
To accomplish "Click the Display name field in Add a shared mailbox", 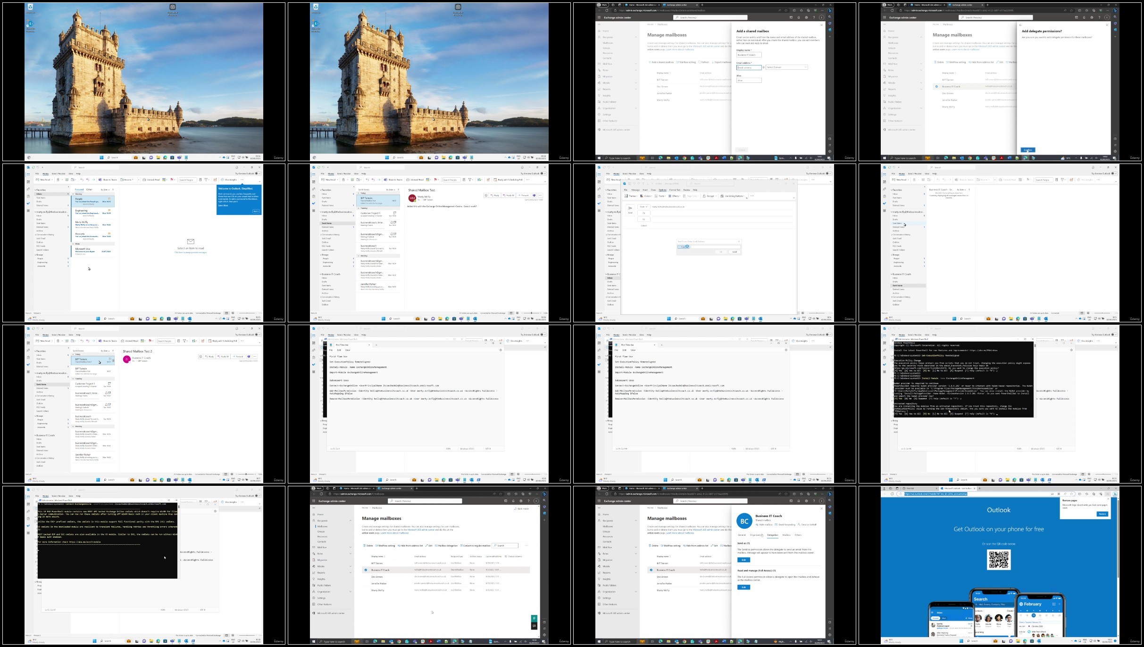I will click(749, 55).
